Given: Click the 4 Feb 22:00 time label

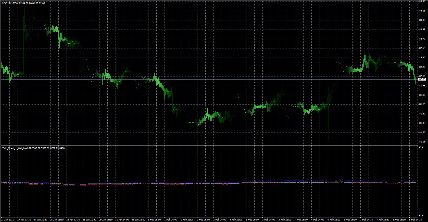Looking at the screenshot, I should pos(334,219).
